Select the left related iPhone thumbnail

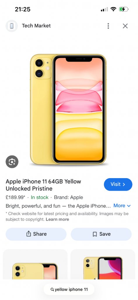click(x=35, y=265)
